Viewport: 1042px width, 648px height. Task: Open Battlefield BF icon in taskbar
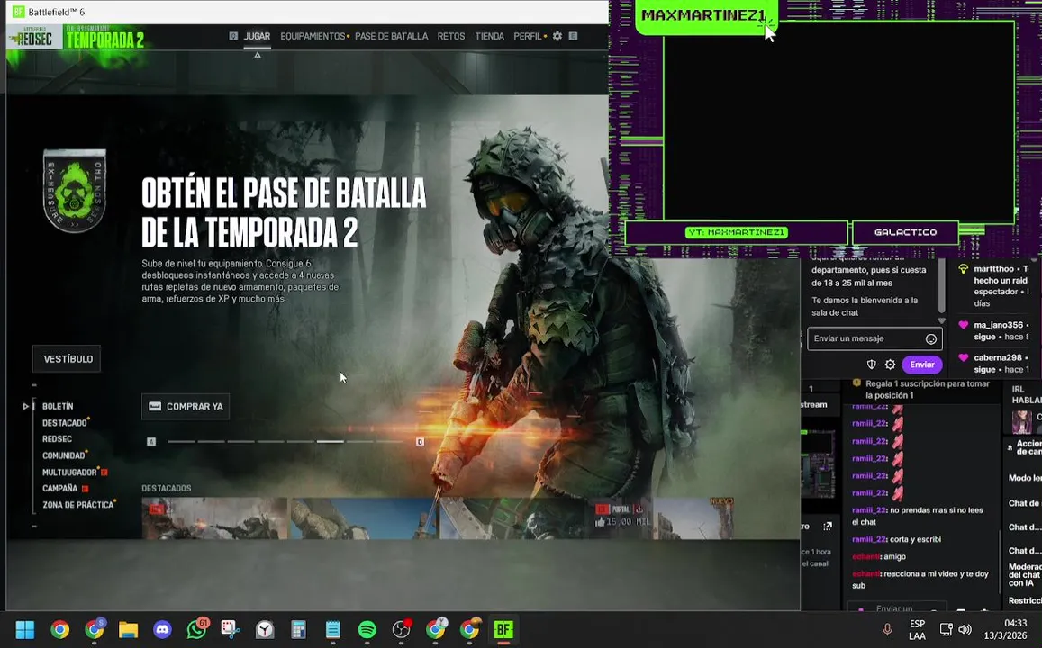click(x=503, y=629)
